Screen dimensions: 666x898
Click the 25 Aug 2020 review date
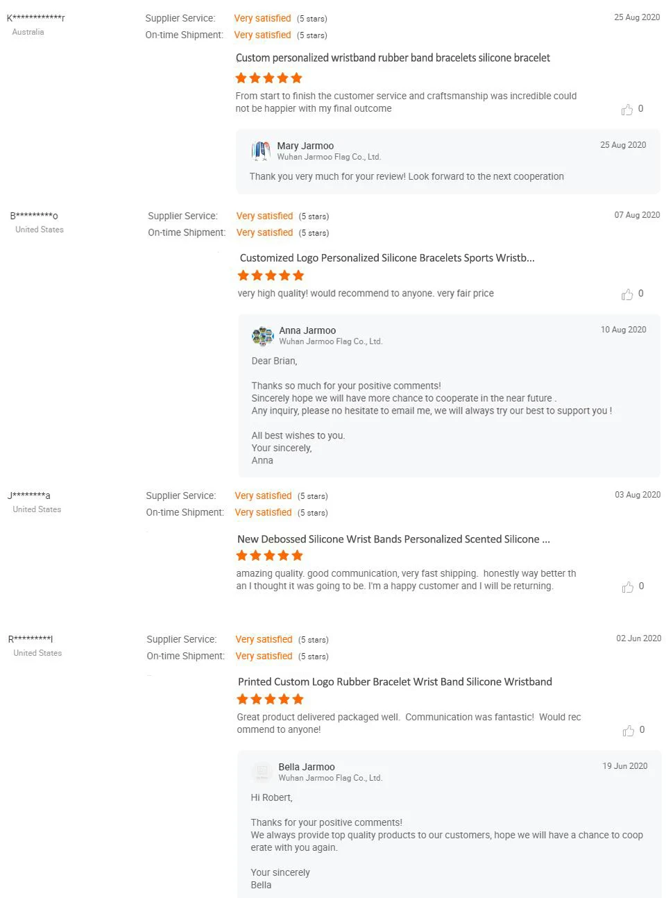coord(637,17)
